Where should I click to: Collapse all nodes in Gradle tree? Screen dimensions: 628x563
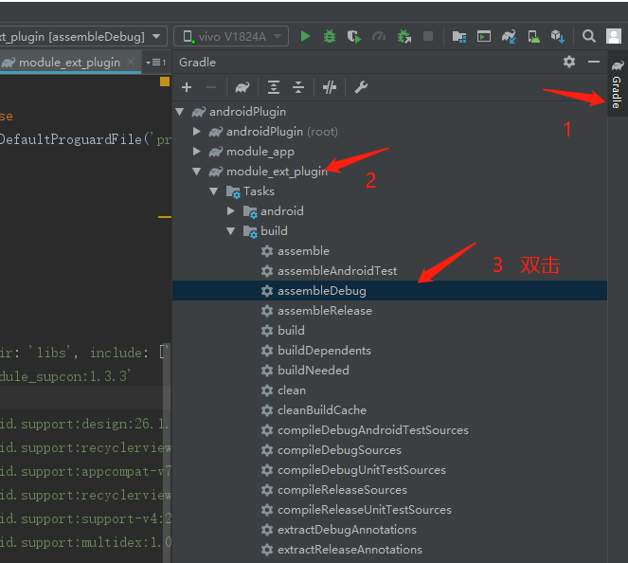[298, 87]
